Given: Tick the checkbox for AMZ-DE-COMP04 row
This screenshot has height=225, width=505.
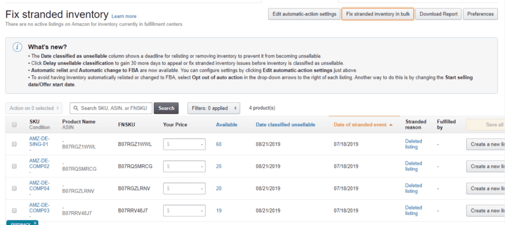Looking at the screenshot, I should click(x=14, y=188).
